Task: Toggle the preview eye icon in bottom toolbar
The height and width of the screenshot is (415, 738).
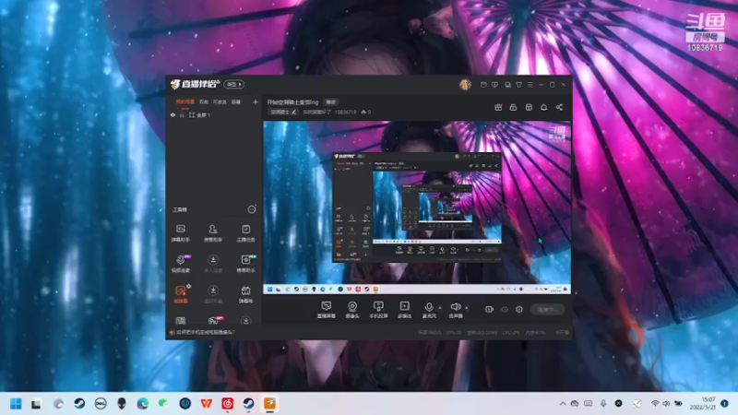Action: coord(505,309)
